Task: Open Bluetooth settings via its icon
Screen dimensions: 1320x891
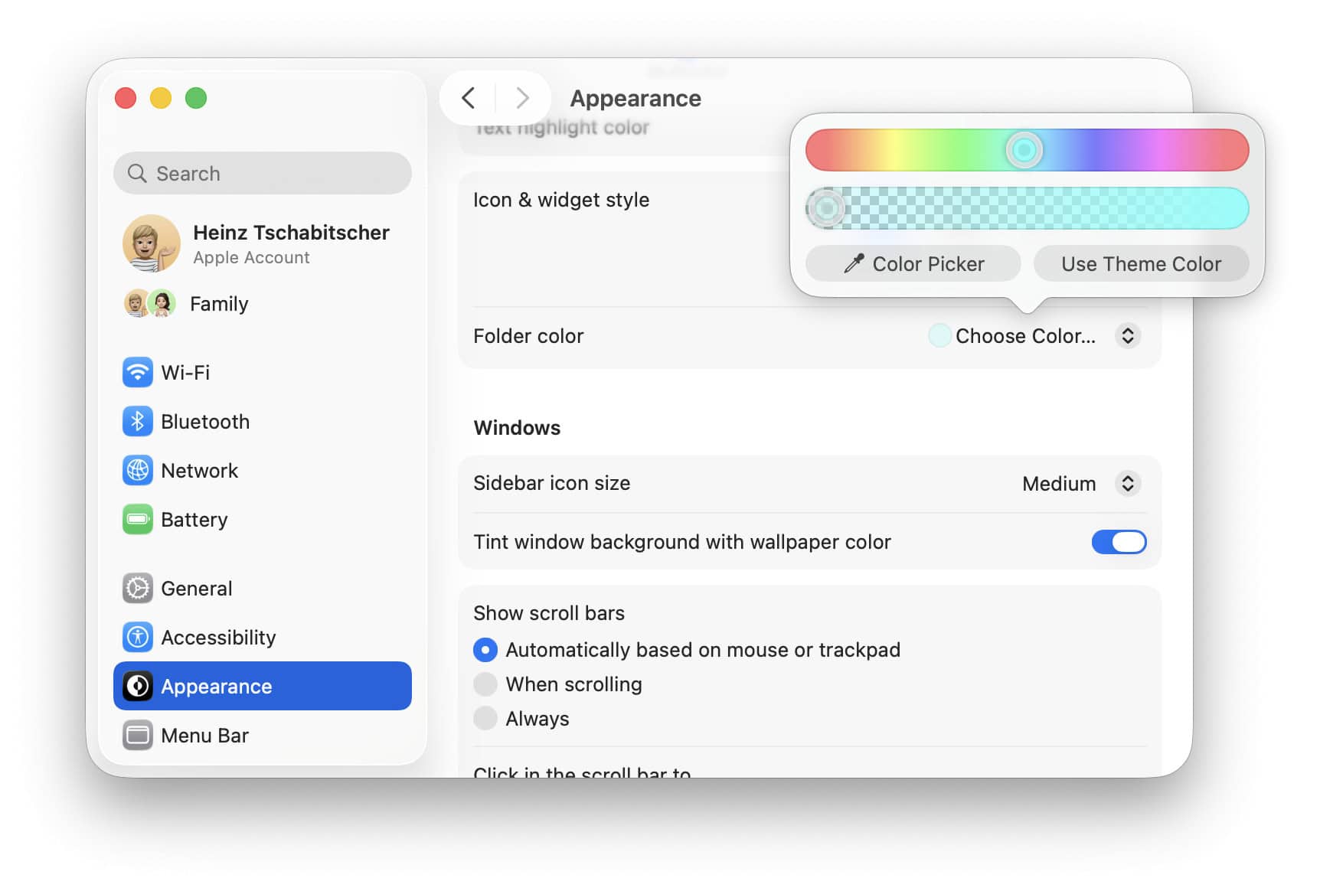Action: [x=138, y=422]
